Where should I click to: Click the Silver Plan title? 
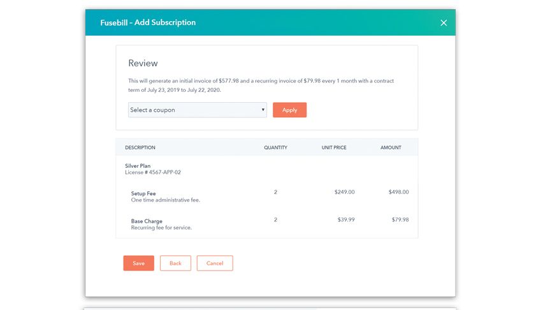coord(138,166)
